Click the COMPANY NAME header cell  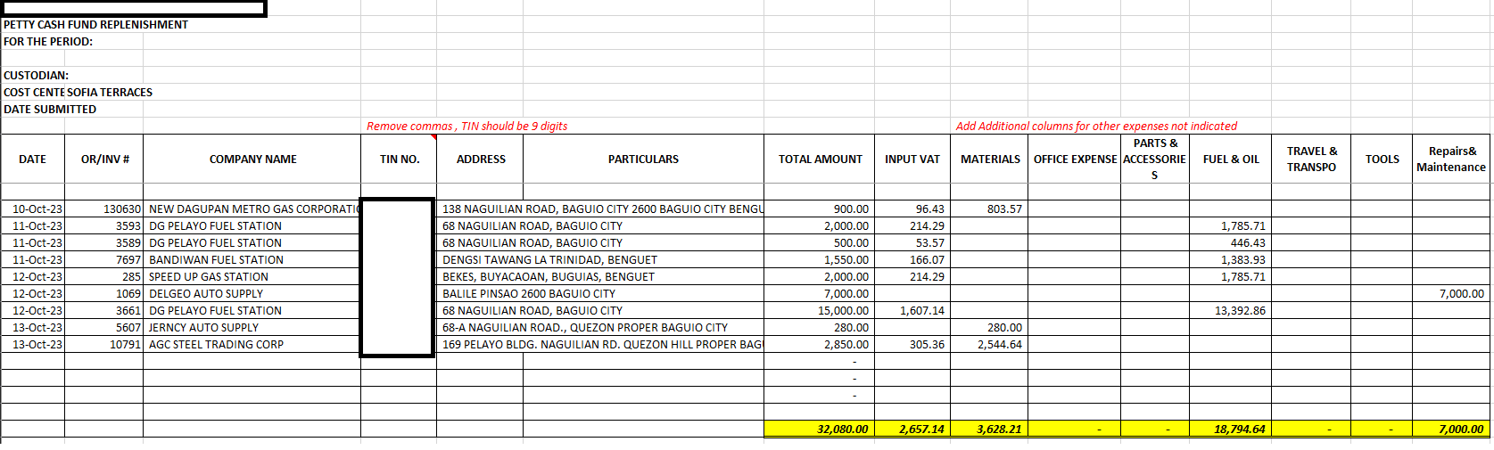coord(252,160)
